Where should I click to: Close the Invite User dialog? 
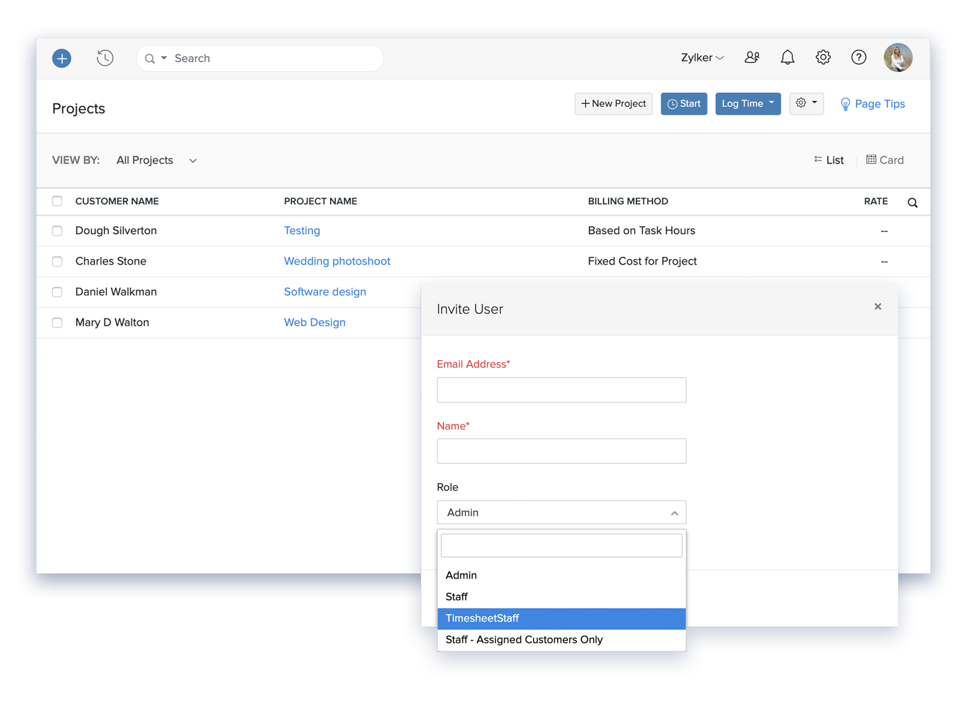coord(878,307)
